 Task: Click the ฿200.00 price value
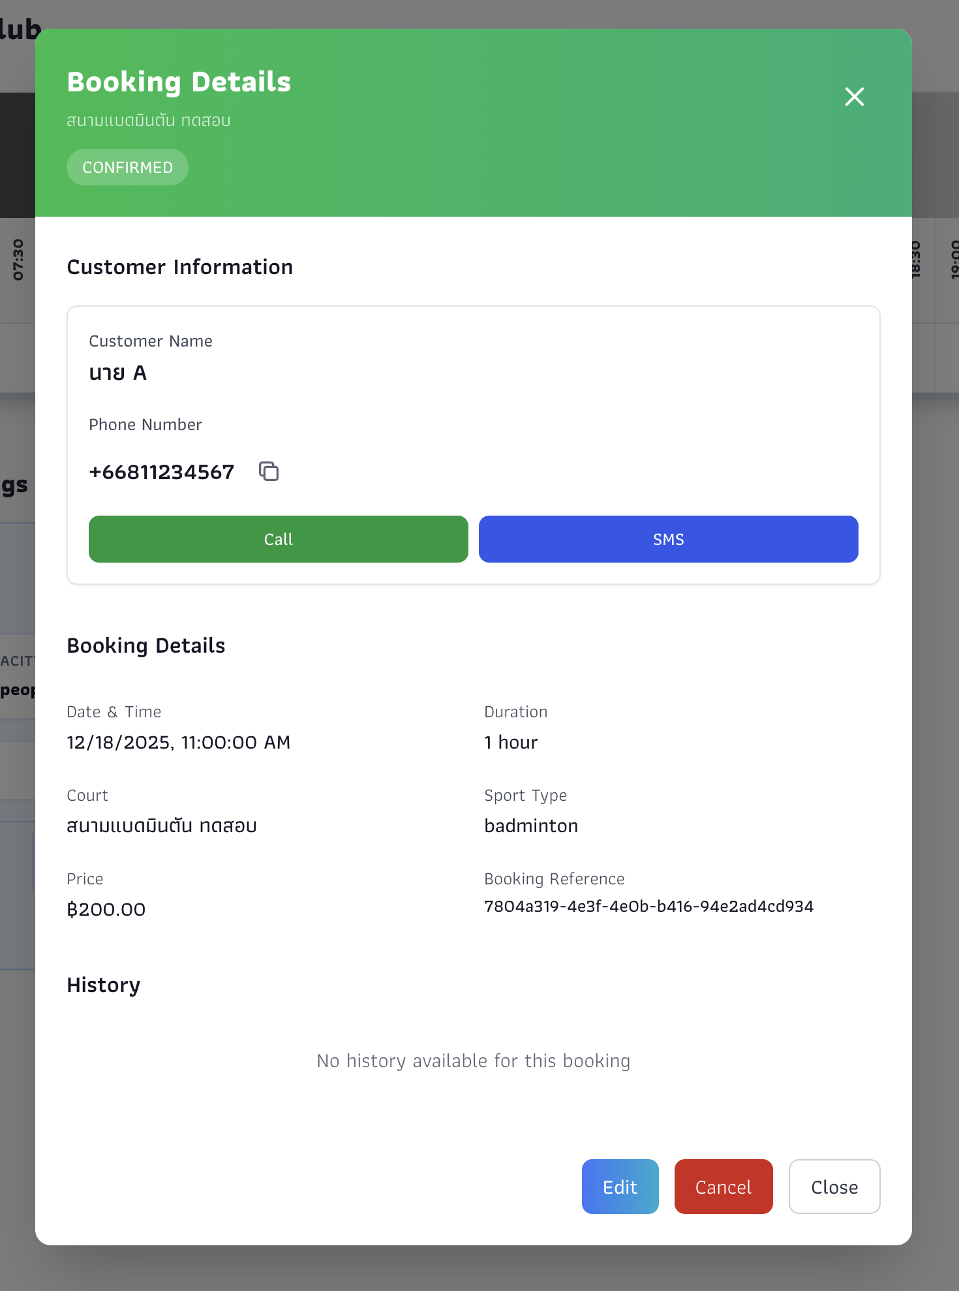(x=106, y=909)
